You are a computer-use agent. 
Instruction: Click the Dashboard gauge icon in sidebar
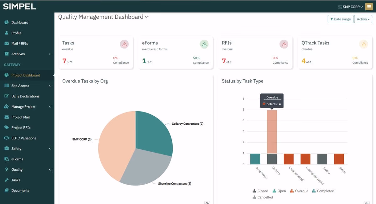coord(7,23)
